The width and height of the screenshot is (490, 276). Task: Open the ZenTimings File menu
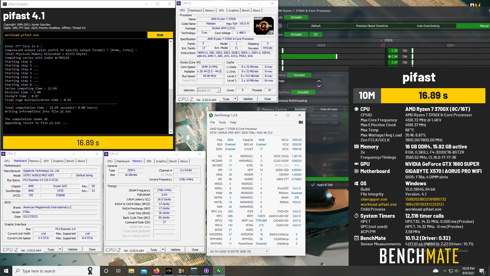pyautogui.click(x=212, y=122)
